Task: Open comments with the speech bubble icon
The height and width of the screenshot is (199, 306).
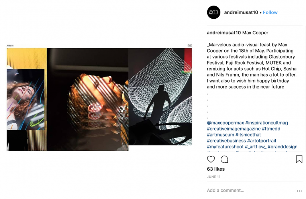Action: pyautogui.click(x=224, y=160)
